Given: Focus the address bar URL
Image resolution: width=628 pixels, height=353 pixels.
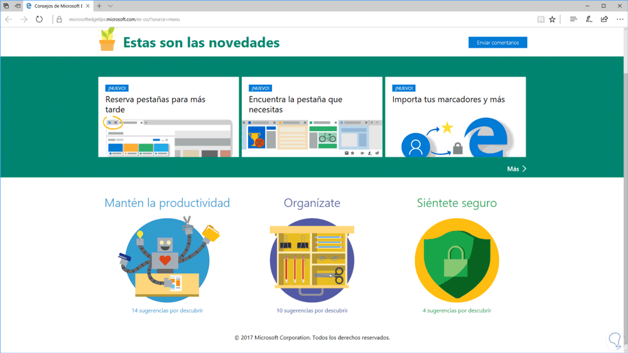Looking at the screenshot, I should coord(124,19).
